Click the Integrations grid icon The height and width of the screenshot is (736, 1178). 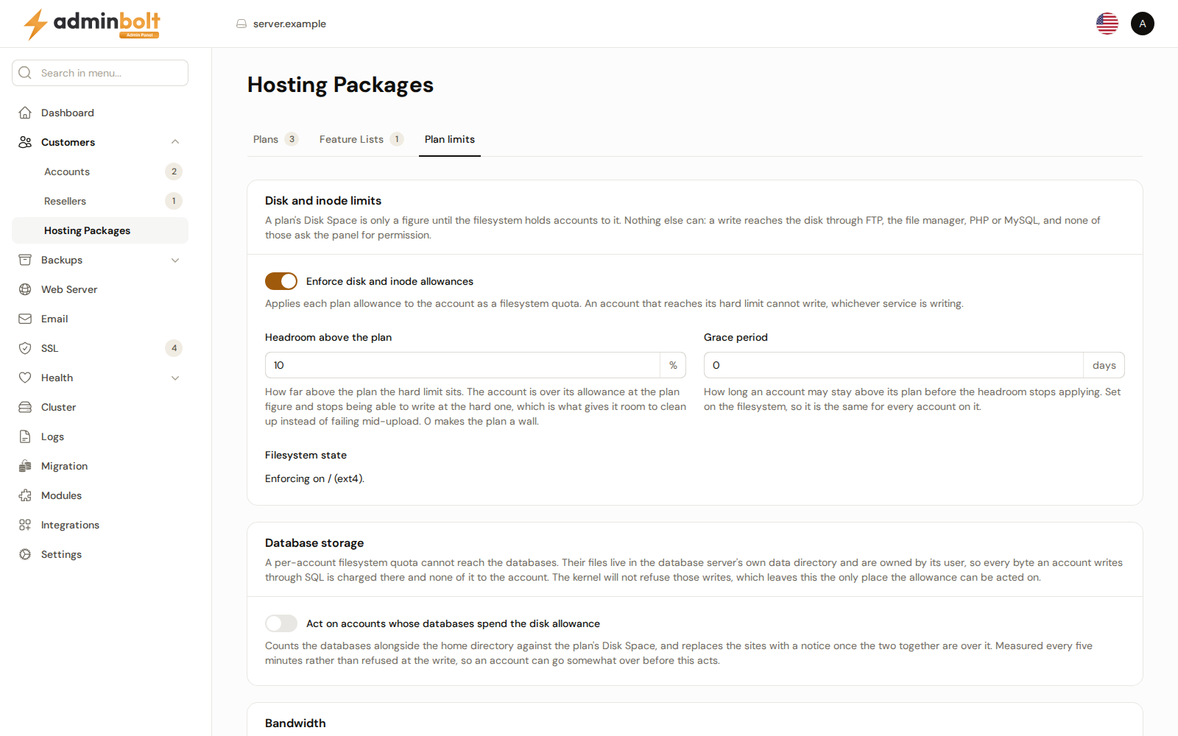point(25,525)
